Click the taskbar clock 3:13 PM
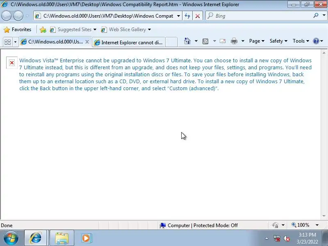The width and height of the screenshot is (328, 246). pyautogui.click(x=307, y=235)
